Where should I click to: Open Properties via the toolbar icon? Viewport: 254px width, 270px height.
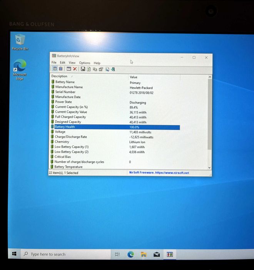[101, 69]
